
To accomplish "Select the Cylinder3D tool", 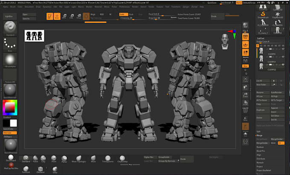I will coord(278,8).
